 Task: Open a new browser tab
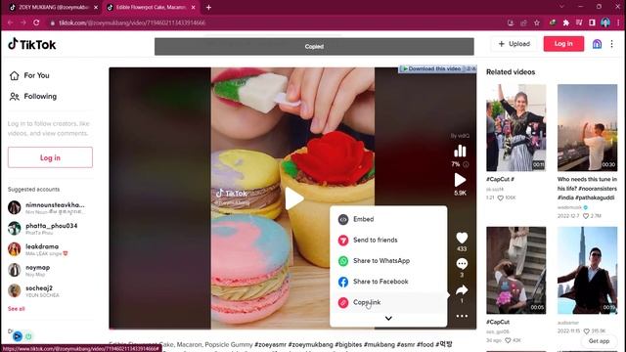(x=208, y=7)
